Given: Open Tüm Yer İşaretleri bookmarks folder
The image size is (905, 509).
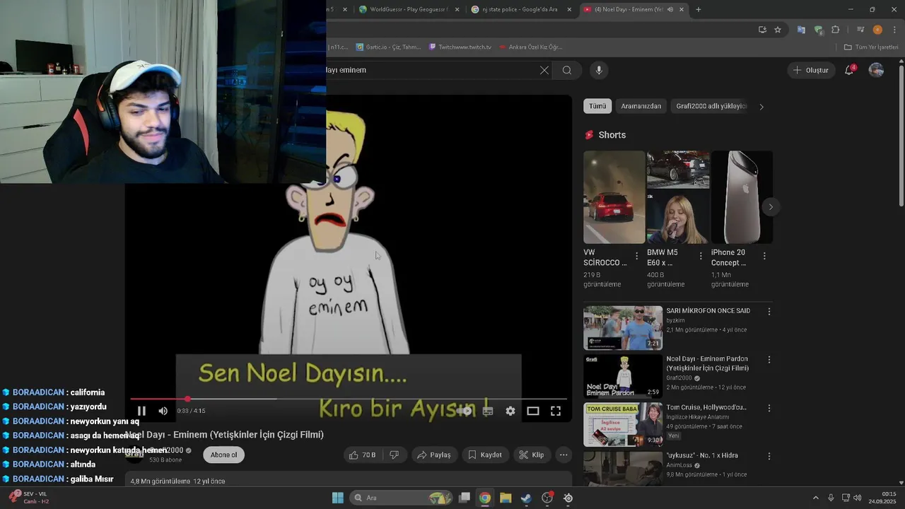Looking at the screenshot, I should click(x=871, y=47).
